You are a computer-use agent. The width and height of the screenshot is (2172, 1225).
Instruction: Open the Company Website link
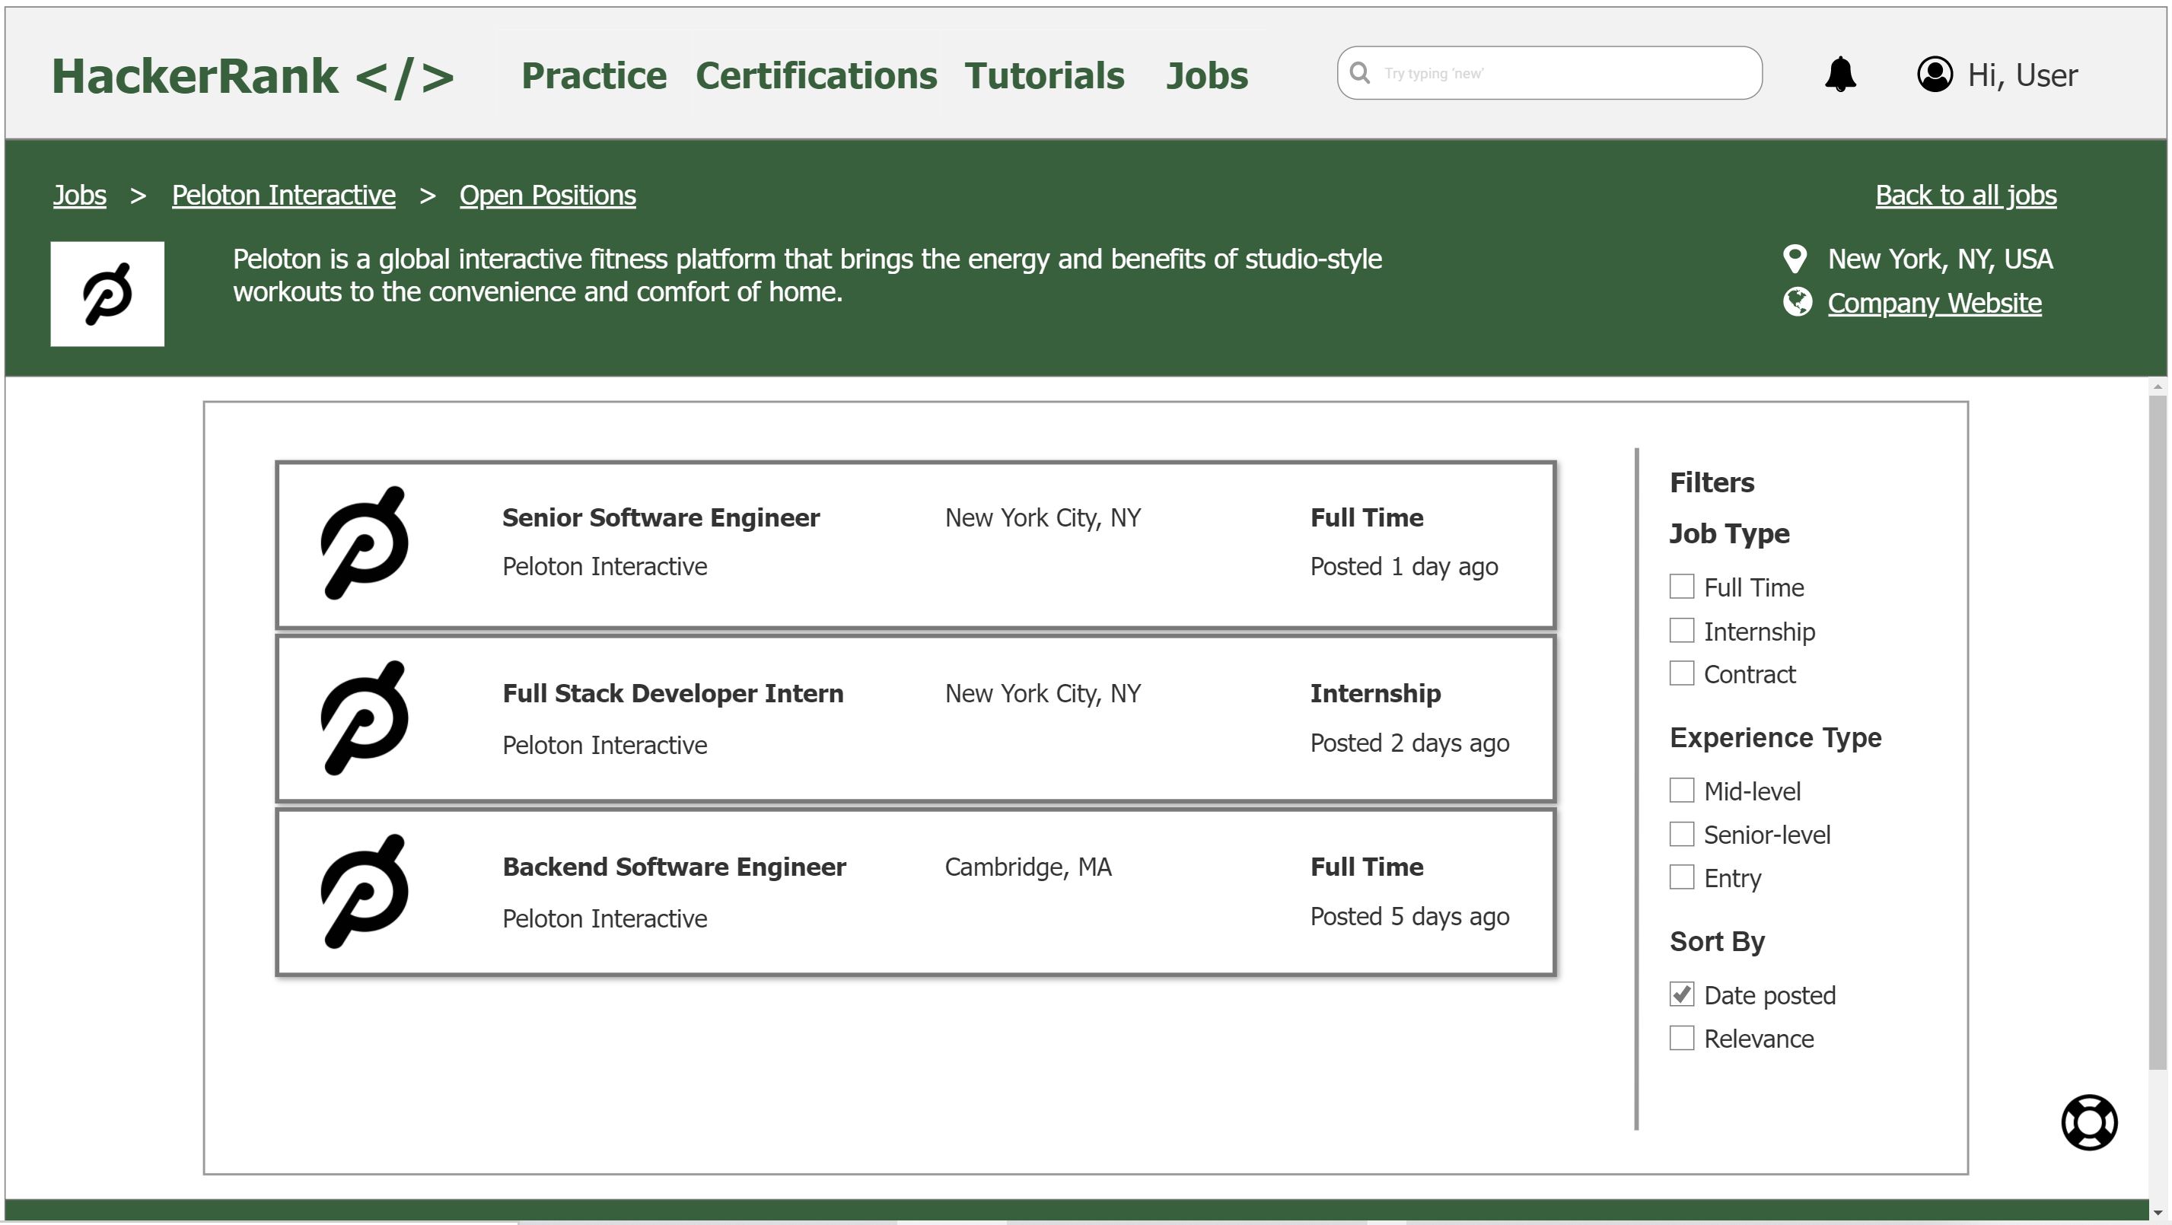pyautogui.click(x=1933, y=303)
